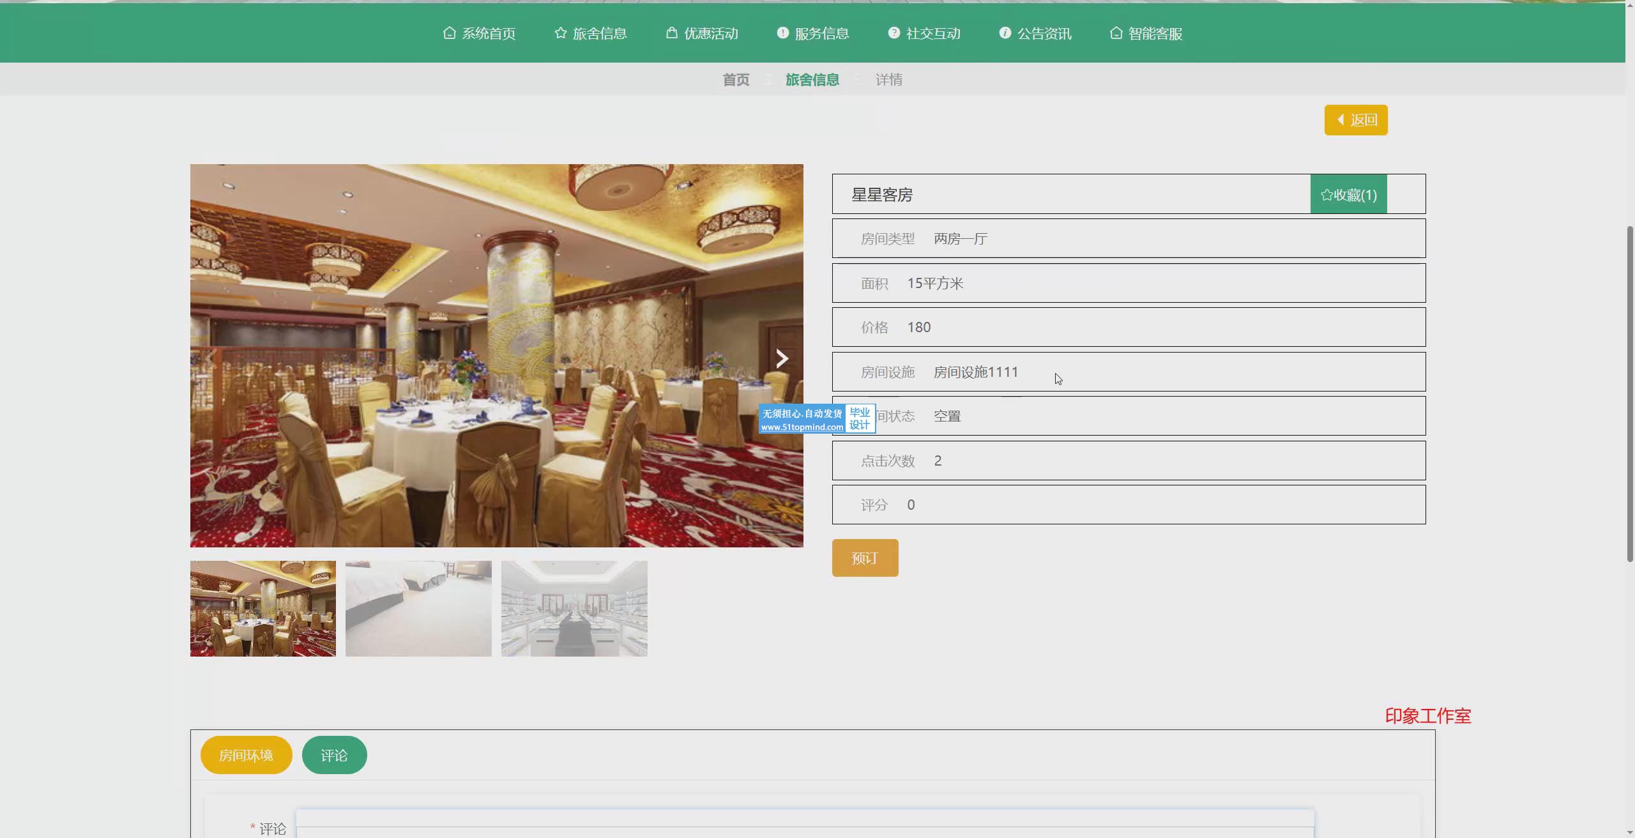Viewport: 1635px width, 838px height.
Task: Click the star icon beside 旅舍信息
Action: (x=560, y=33)
